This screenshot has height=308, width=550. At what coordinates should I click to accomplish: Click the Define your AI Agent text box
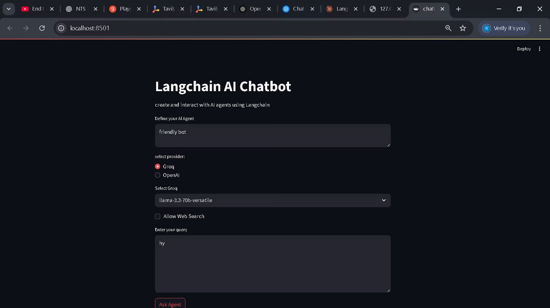(x=272, y=135)
